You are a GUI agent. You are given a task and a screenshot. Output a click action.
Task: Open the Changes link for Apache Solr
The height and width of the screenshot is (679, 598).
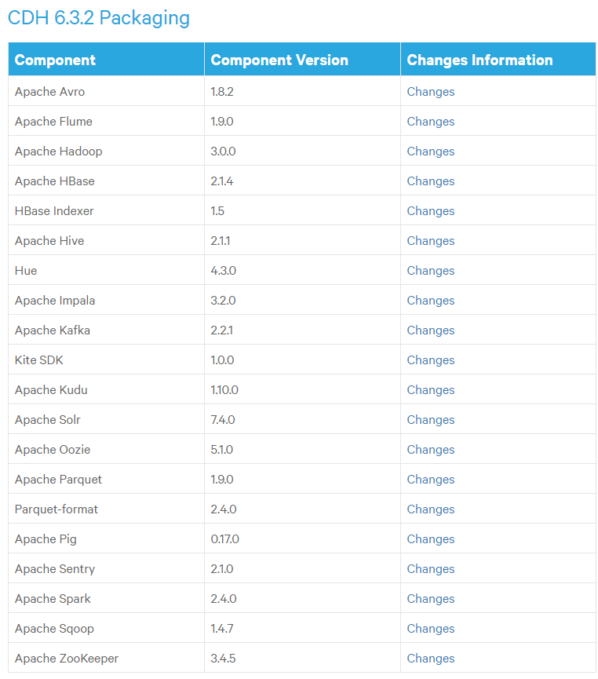(x=430, y=421)
